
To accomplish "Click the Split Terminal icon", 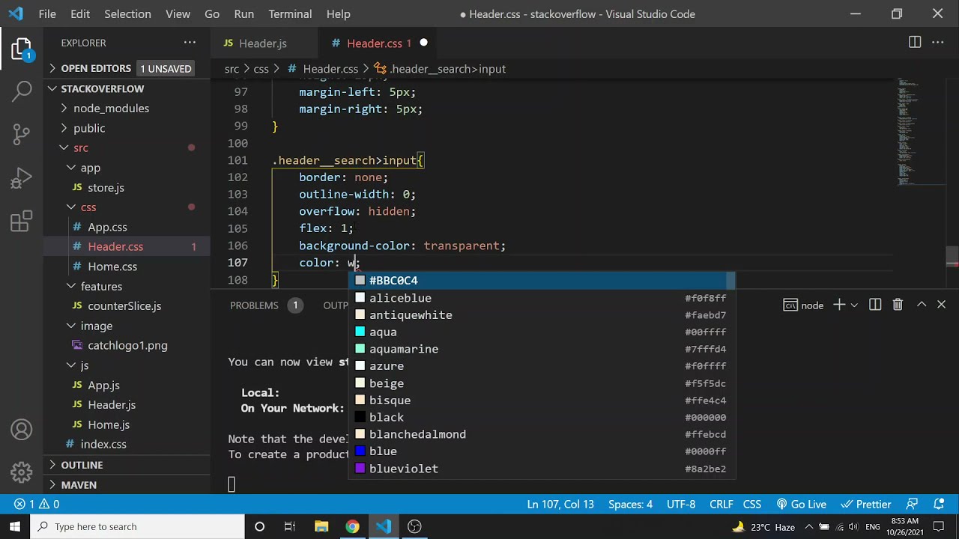I will [x=875, y=305].
